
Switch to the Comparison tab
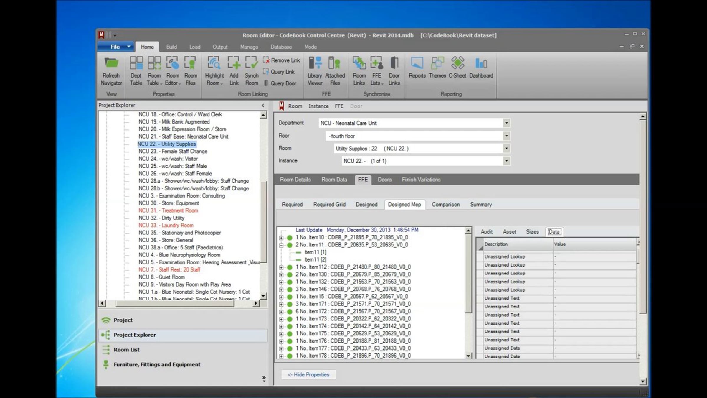[x=445, y=205]
